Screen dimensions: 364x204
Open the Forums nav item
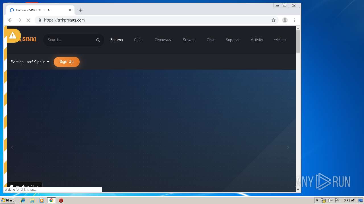click(117, 40)
